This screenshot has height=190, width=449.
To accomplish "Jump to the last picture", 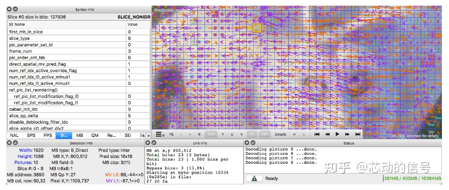I will click(x=358, y=134).
